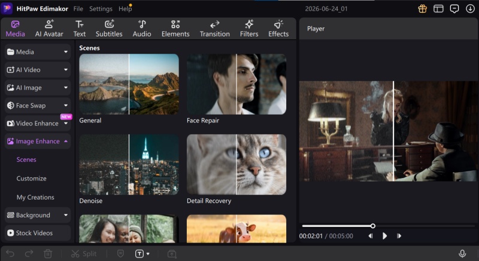The image size is (479, 261).
Task: Open the Help menu
Action: pyautogui.click(x=125, y=9)
